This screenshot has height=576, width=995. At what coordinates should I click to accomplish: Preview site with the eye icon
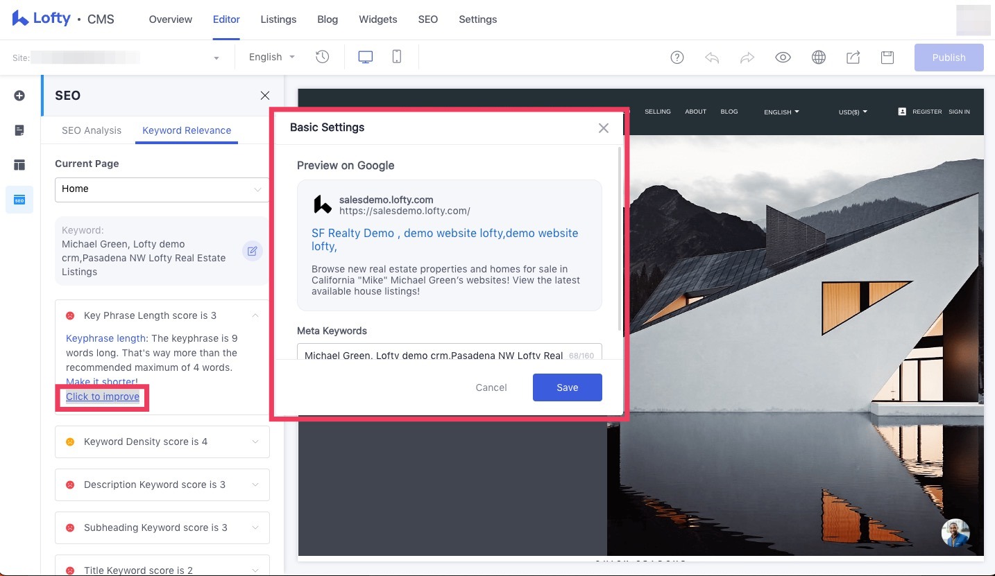[783, 58]
